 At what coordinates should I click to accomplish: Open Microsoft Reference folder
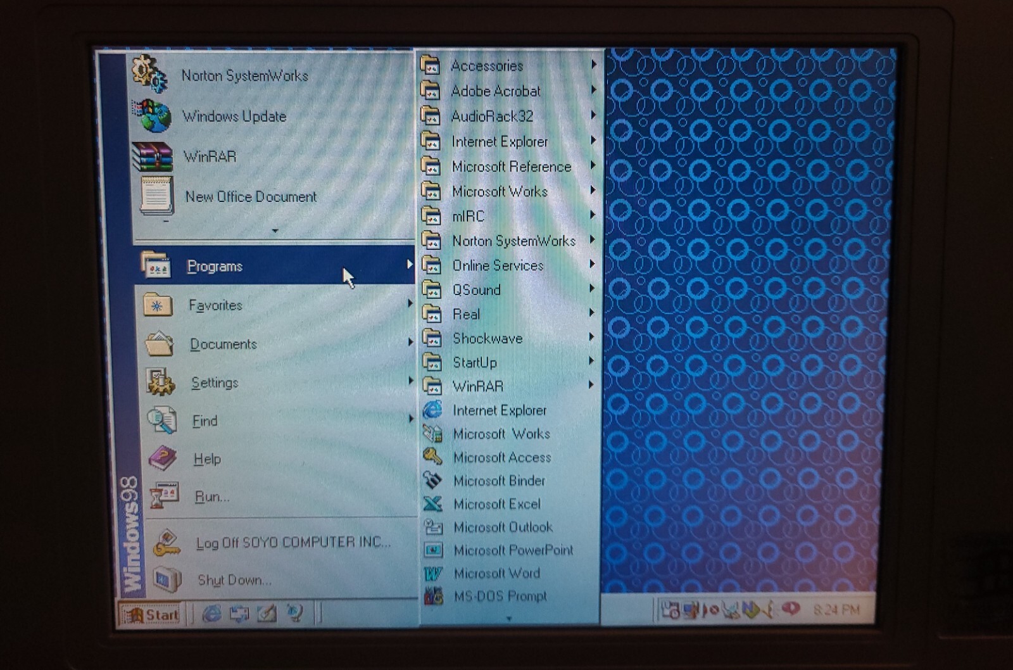point(508,167)
